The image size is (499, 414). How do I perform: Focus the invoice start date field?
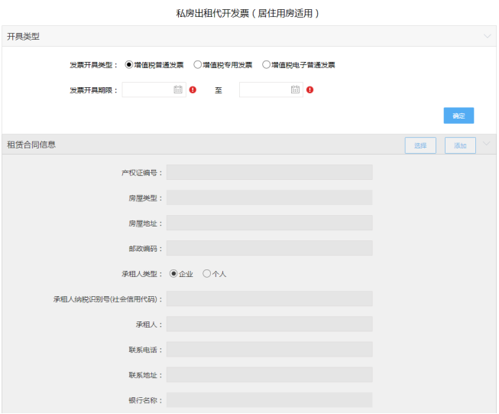coord(154,90)
